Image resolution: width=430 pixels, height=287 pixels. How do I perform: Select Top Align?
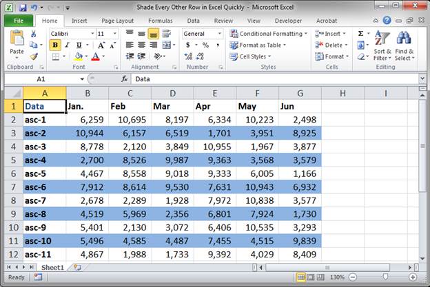tap(130, 34)
